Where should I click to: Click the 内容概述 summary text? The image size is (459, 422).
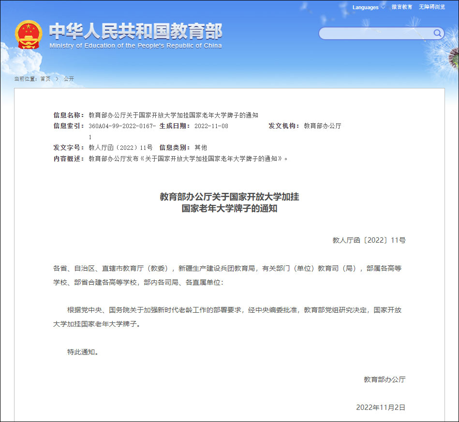188,159
